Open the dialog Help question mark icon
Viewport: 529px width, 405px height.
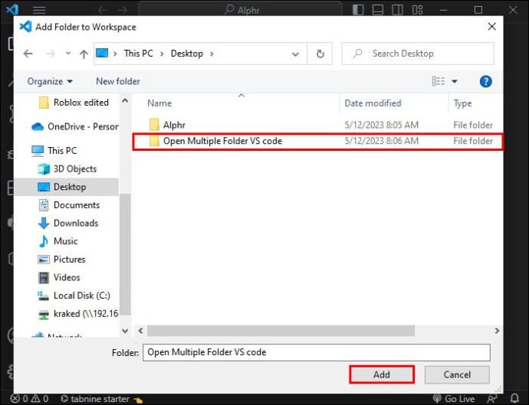tap(485, 81)
